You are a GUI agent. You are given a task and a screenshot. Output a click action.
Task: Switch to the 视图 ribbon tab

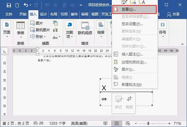click(x=95, y=14)
